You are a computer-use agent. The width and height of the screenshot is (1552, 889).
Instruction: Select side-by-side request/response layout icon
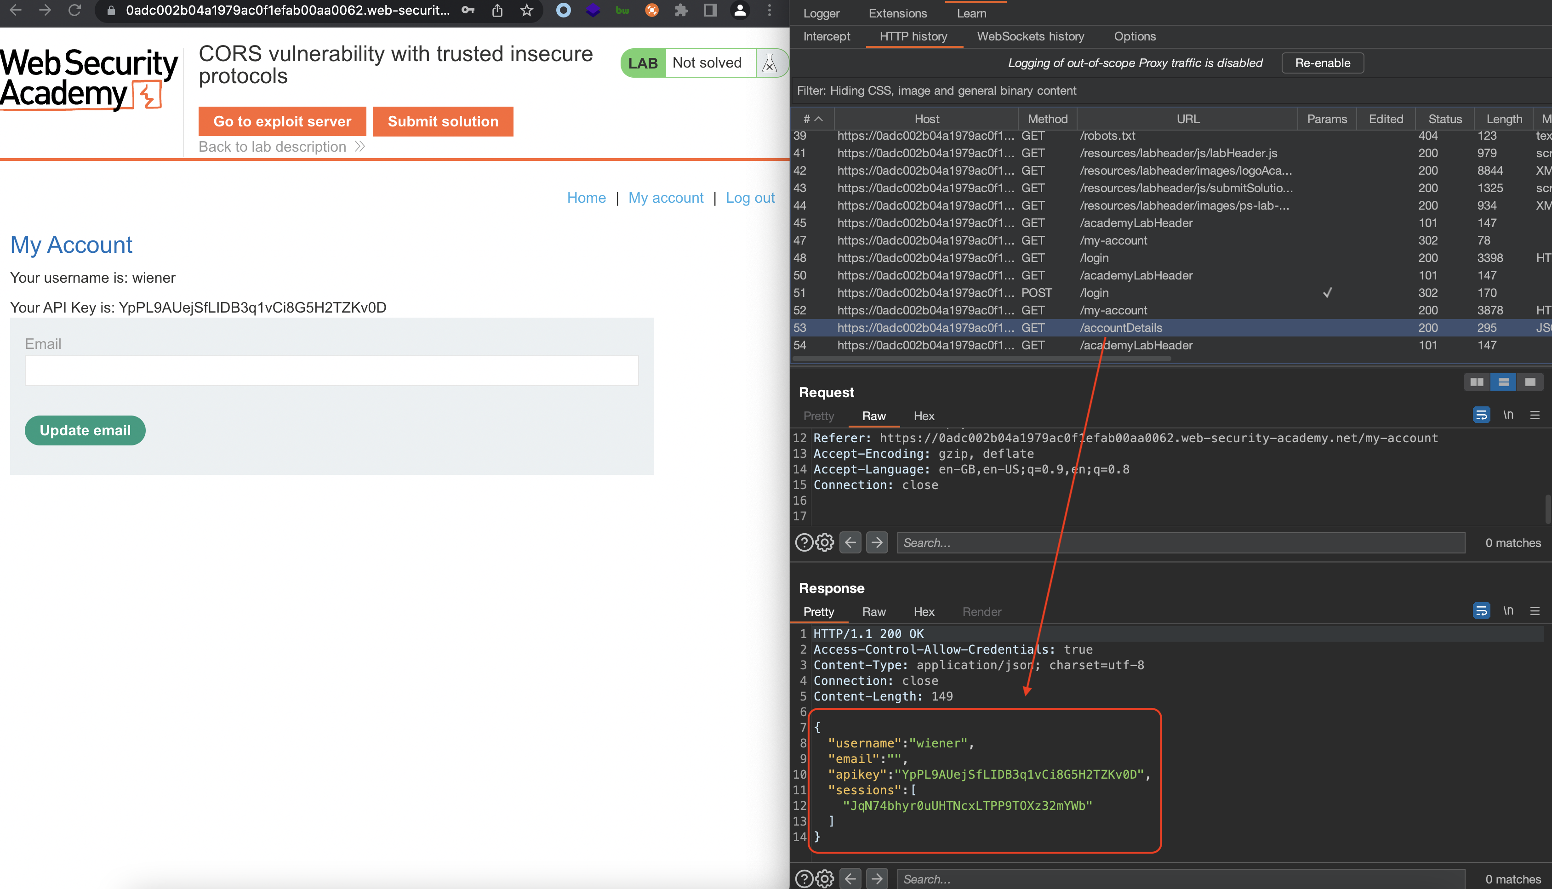[x=1476, y=382]
